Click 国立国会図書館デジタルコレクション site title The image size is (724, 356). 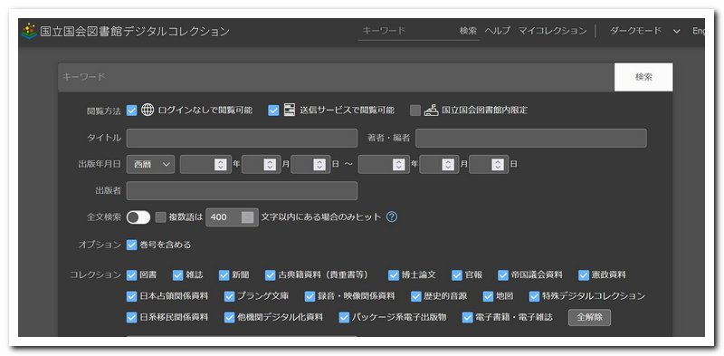pos(135,32)
